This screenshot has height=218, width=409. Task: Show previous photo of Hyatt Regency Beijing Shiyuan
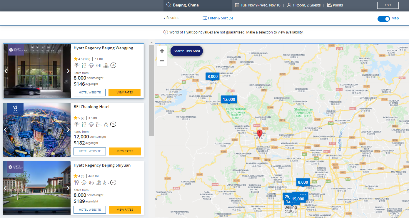point(6,188)
